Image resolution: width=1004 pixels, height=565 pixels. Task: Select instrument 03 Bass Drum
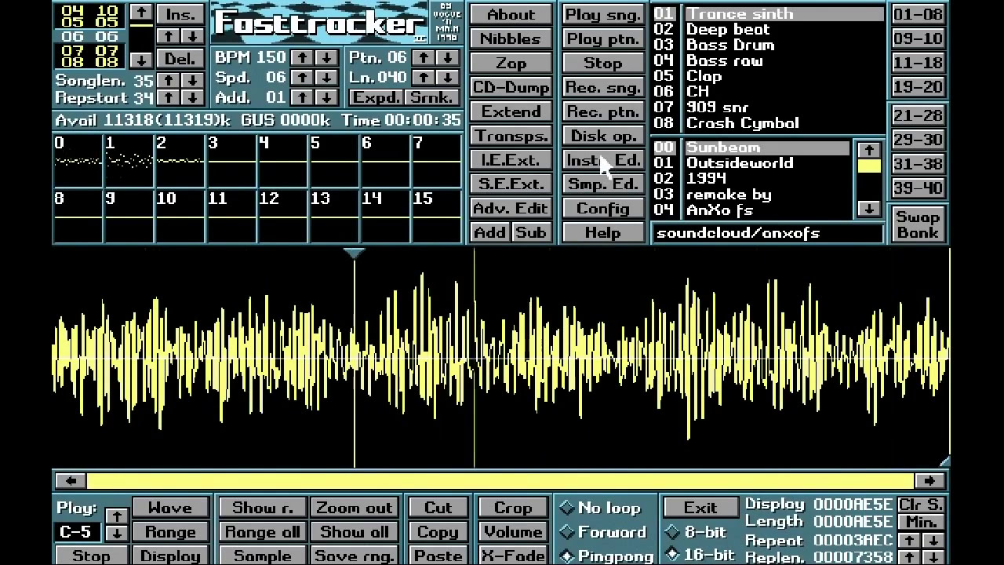point(769,45)
